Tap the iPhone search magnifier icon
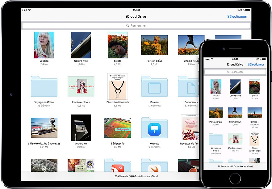Image resolution: width=272 pixels, height=189 pixels. pos(228,72)
